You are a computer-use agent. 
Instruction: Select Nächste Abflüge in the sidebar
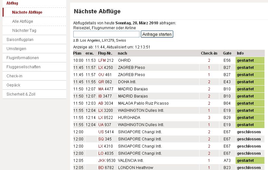click(x=27, y=12)
